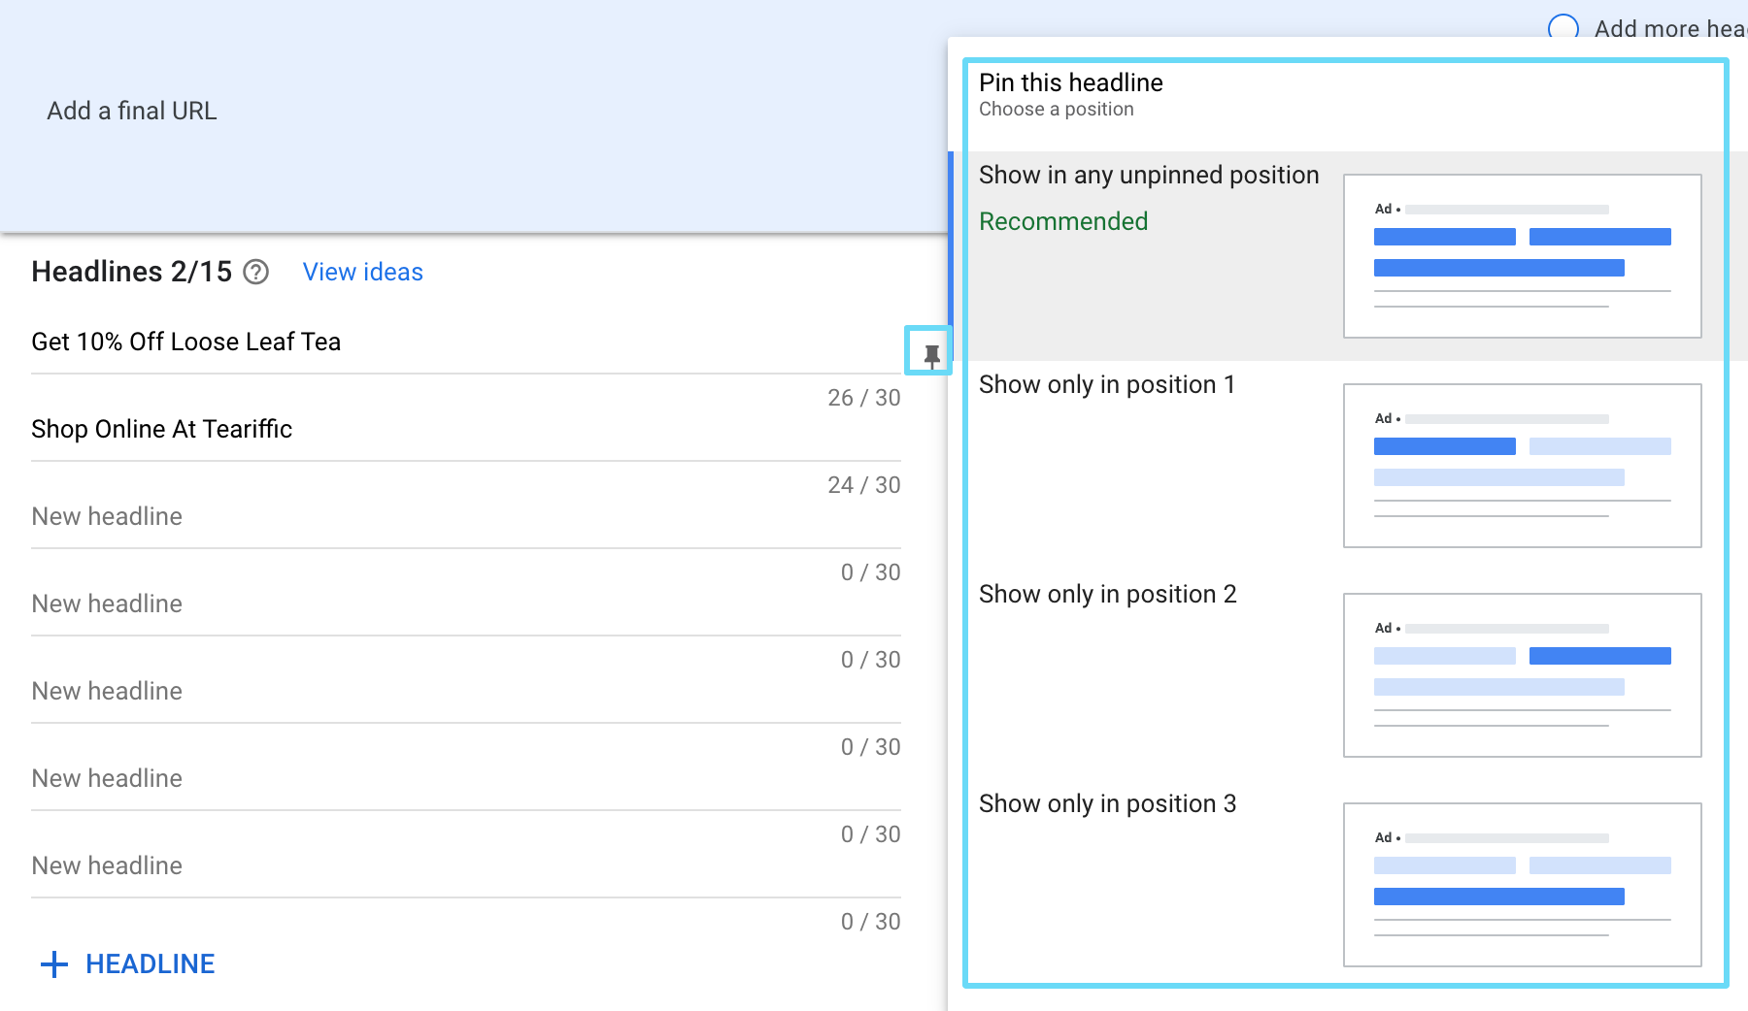Viewport: 1748px width, 1011px height.
Task: Click the last New headline field above HEADLINE button
Action: click(466, 865)
